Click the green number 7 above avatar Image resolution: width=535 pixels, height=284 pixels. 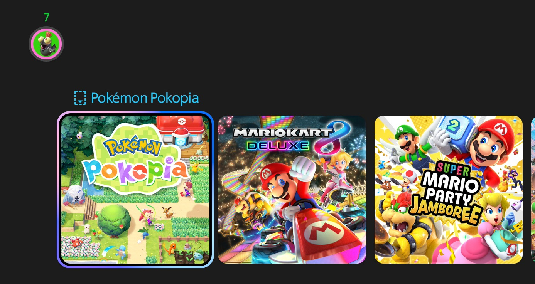coord(47,17)
